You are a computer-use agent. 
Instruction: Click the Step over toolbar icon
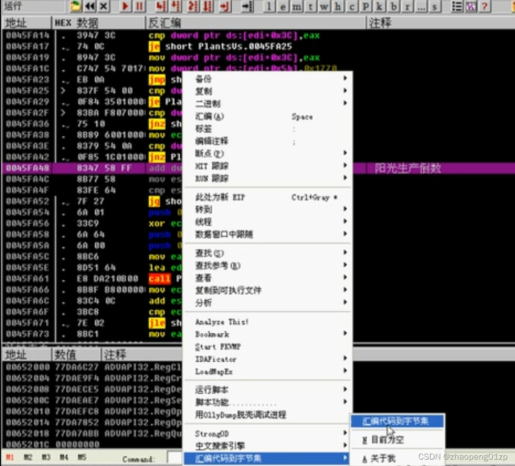click(x=176, y=6)
